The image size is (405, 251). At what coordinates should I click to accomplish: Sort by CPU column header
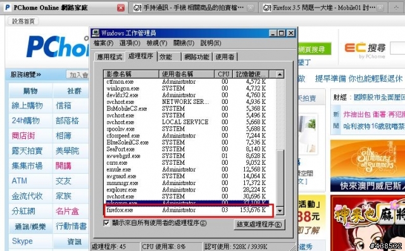coord(223,74)
